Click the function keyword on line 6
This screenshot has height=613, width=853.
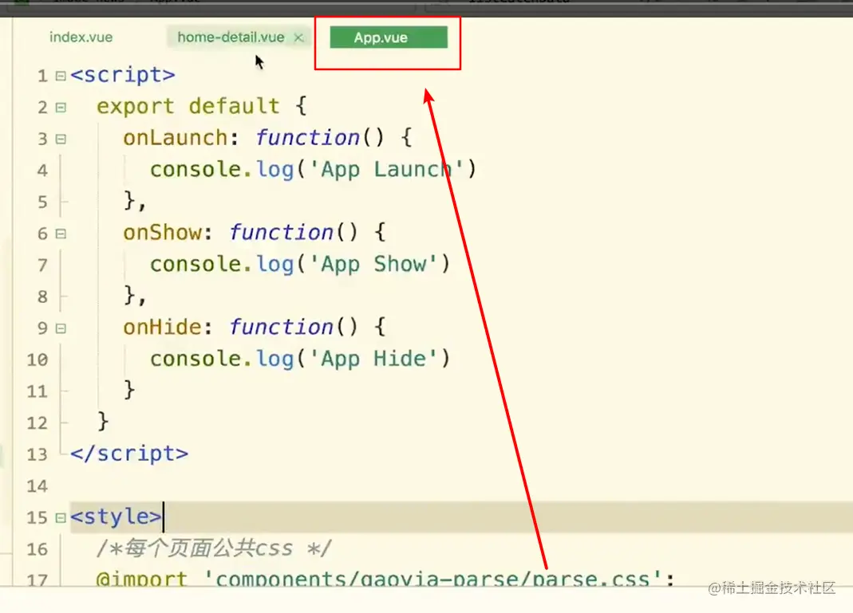281,232
